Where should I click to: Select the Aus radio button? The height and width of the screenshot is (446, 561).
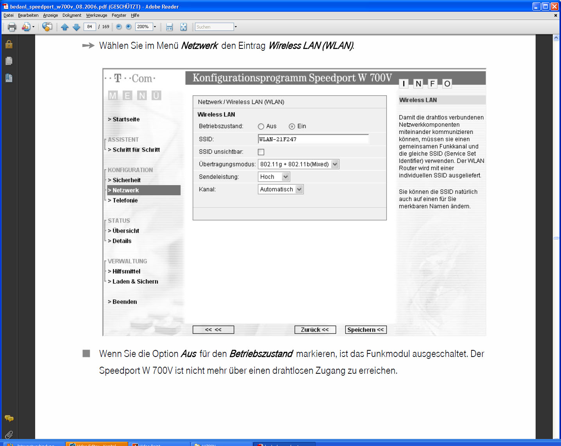click(x=261, y=127)
